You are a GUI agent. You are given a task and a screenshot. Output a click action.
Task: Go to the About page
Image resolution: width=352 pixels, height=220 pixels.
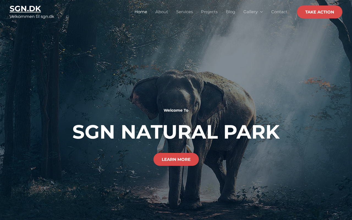tap(162, 12)
